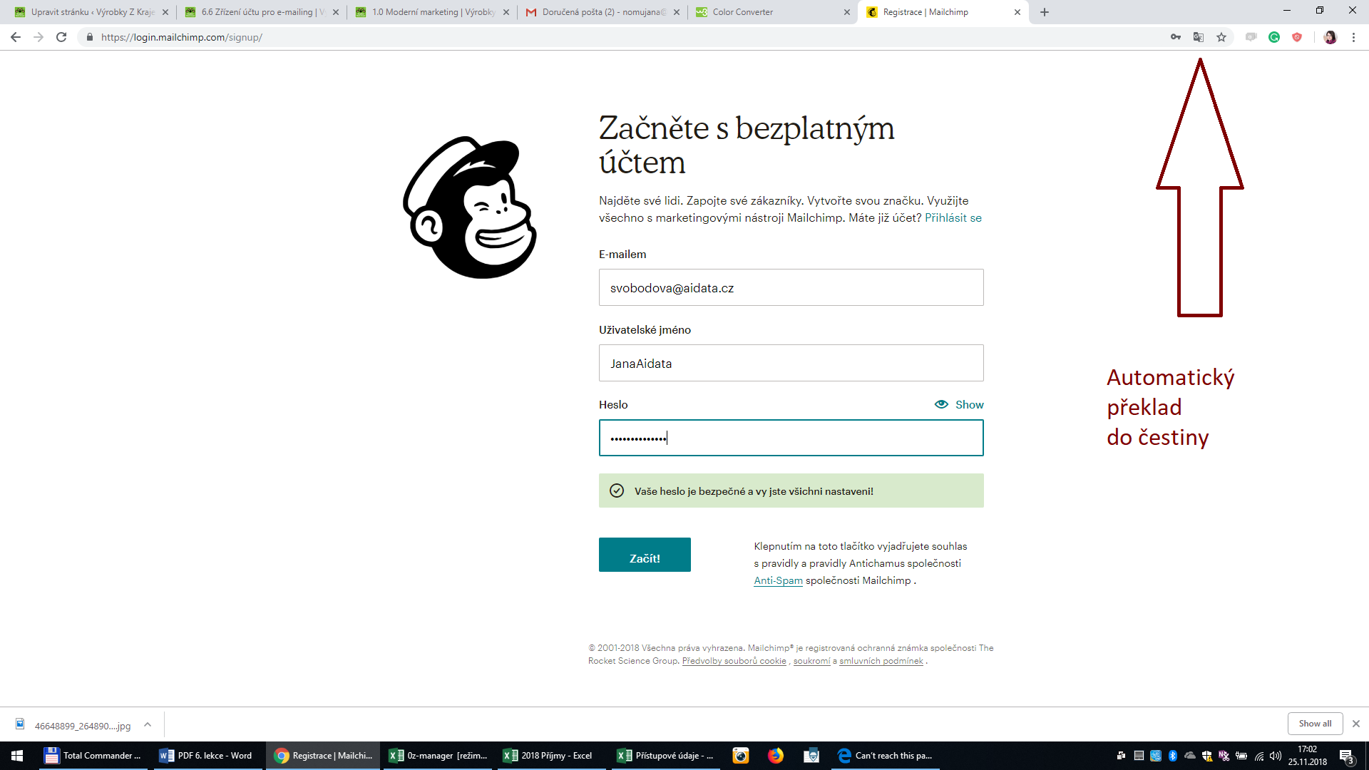The height and width of the screenshot is (770, 1369).
Task: Follow the Přihlásit se link
Action: click(953, 218)
